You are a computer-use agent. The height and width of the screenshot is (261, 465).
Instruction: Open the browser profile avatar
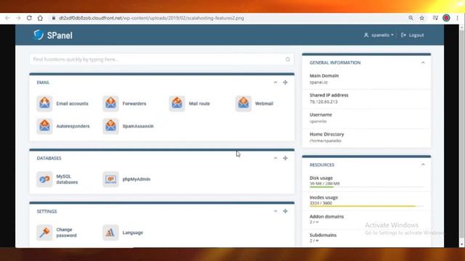point(446,18)
